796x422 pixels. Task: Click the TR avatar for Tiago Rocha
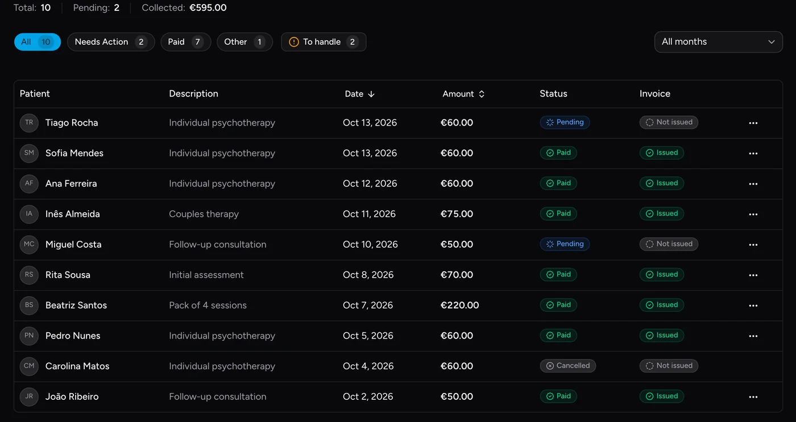pyautogui.click(x=29, y=123)
